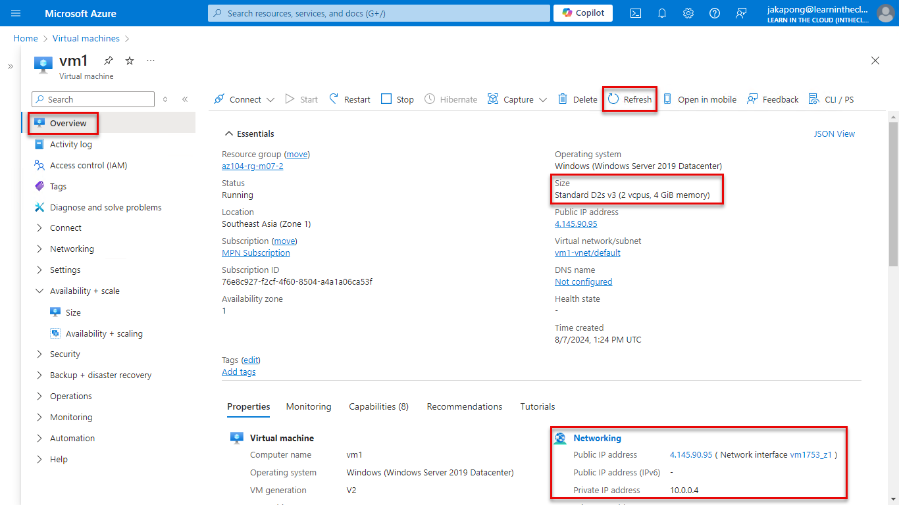The image size is (899, 505).
Task: Click the account avatar picture
Action: (x=886, y=13)
